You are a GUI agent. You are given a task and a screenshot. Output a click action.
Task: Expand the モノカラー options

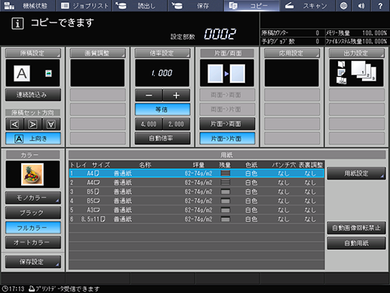pos(33,198)
